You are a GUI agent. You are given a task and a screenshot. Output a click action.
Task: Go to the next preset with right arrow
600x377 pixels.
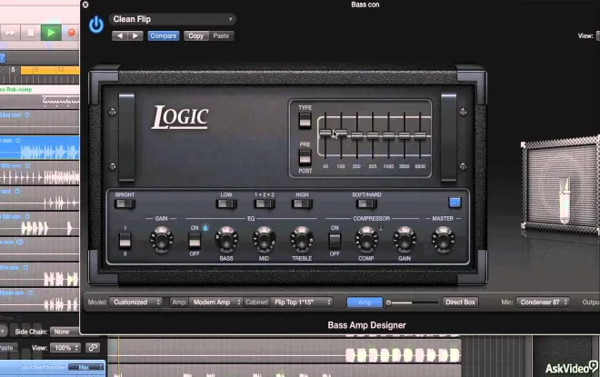[135, 36]
